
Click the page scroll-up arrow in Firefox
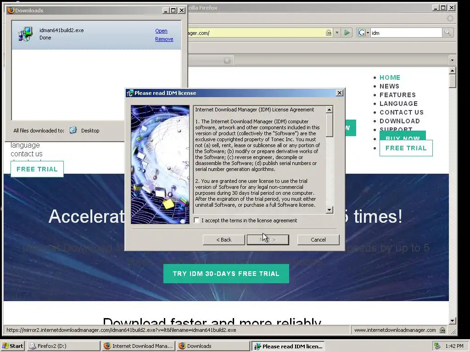(x=453, y=71)
